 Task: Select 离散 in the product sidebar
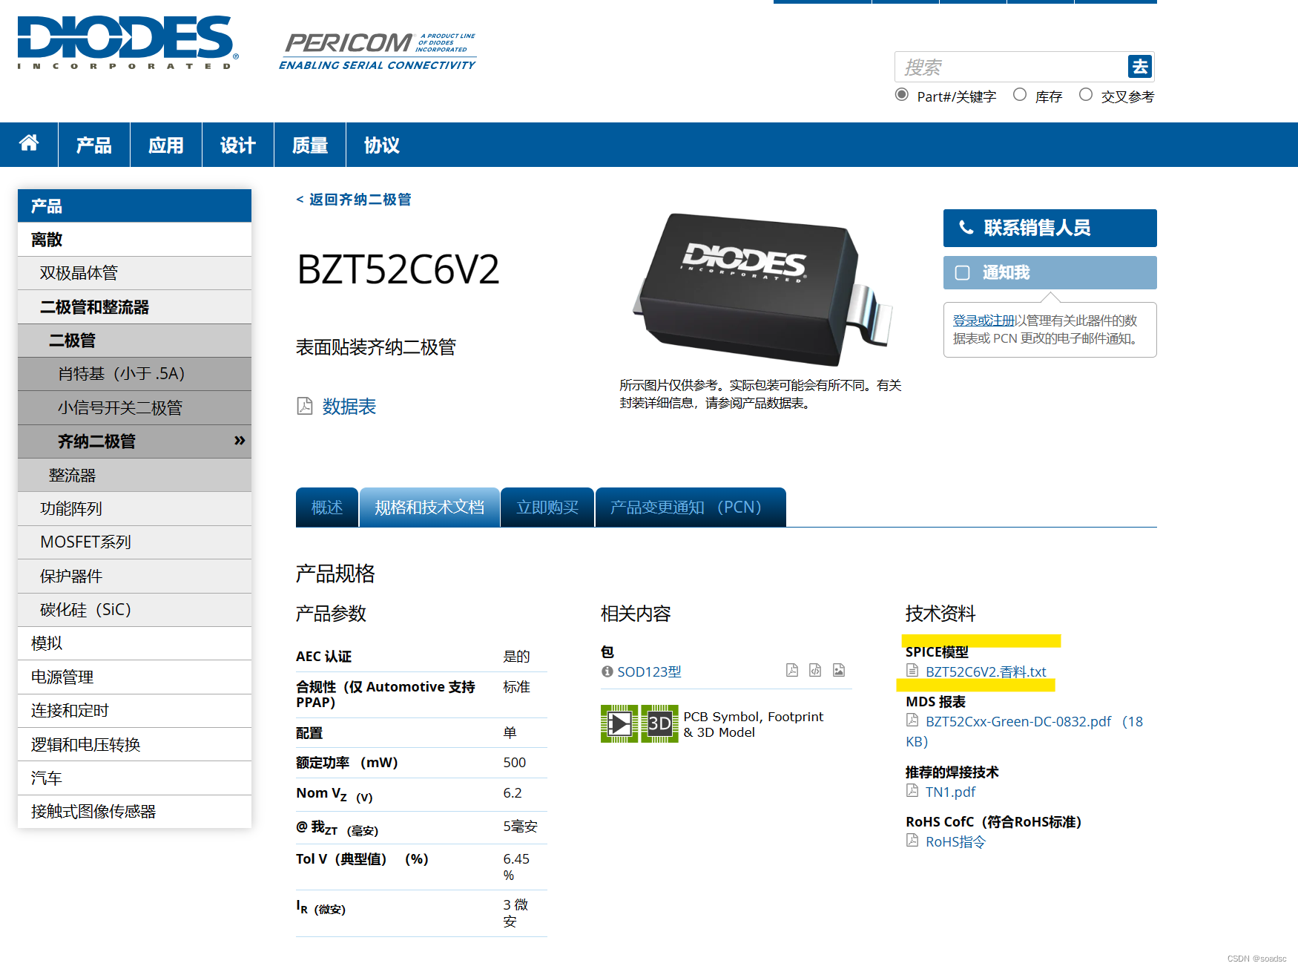pos(134,240)
